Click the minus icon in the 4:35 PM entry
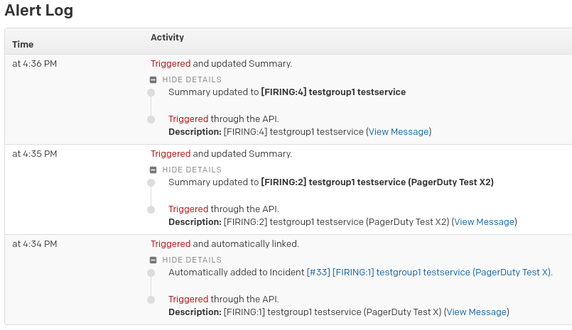 [153, 170]
